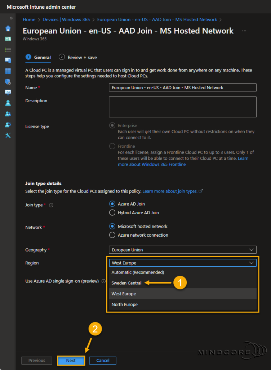The width and height of the screenshot is (271, 370).
Task: Select Azure network connection option
Action: (112, 235)
